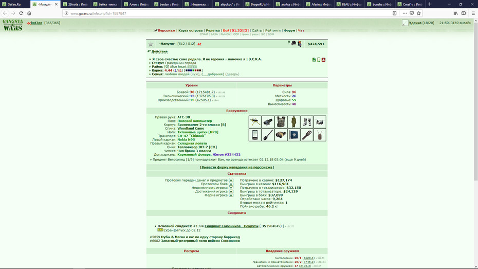Switch to the DragerRU browser tab
The image size is (478, 269).
pos(259,4)
